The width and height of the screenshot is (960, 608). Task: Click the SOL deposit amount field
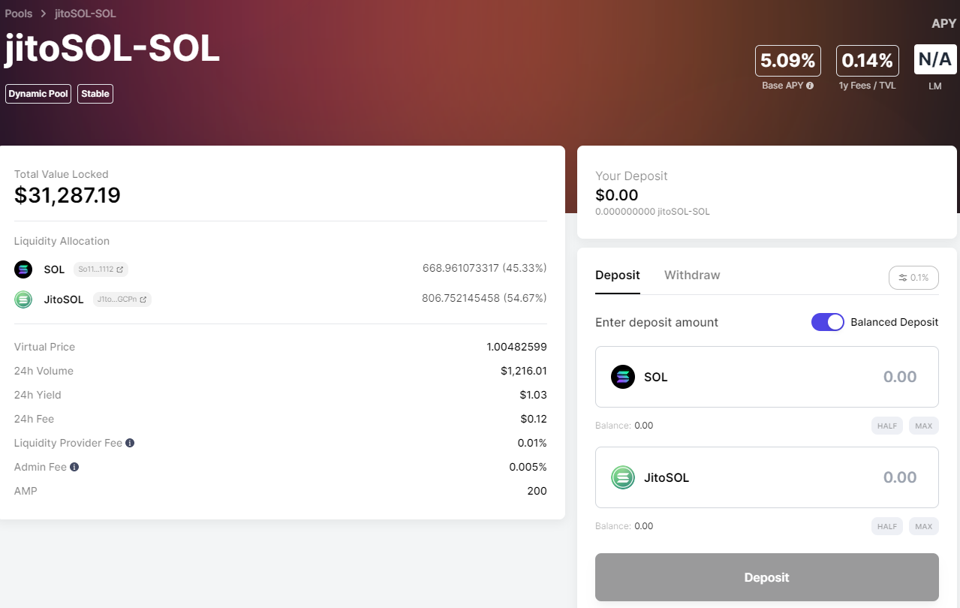(767, 377)
